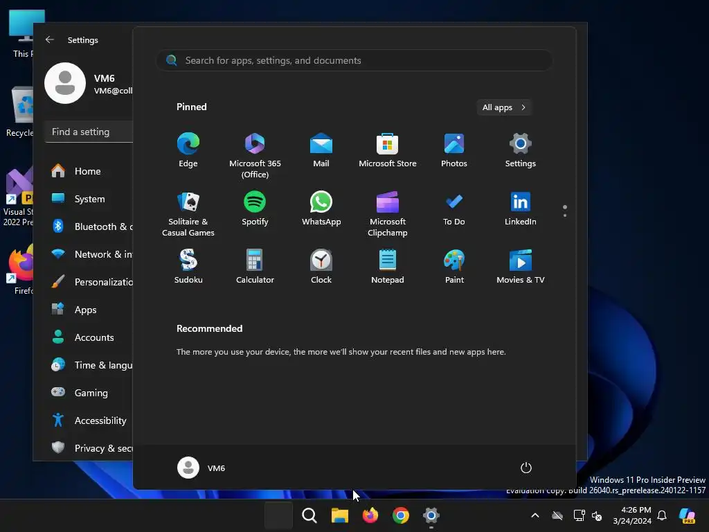
Task: Open the LinkedIn pinned app
Action: pyautogui.click(x=521, y=208)
